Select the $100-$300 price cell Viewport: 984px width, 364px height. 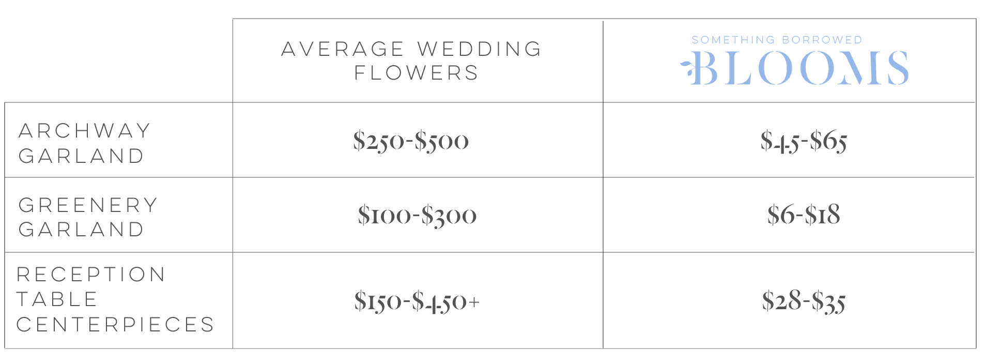[417, 215]
